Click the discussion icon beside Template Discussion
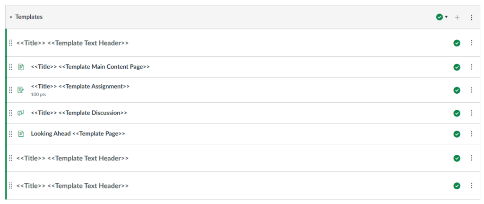484x204 pixels. click(21, 113)
